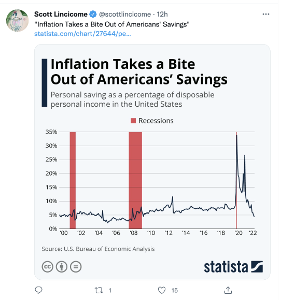Open the share upload icon

coord(228,290)
